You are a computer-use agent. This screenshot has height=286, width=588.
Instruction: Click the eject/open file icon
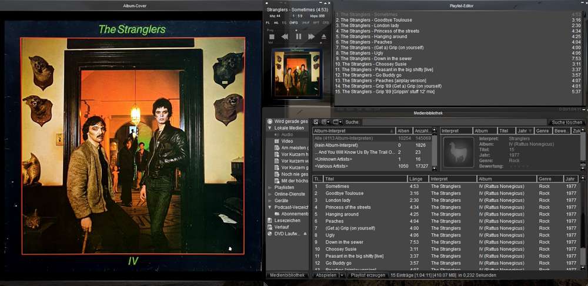(324, 36)
